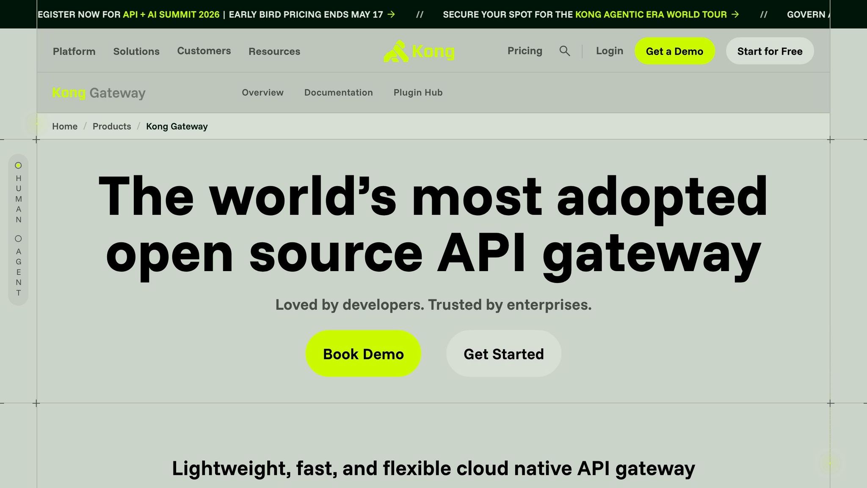Image resolution: width=867 pixels, height=488 pixels.
Task: Go to the Pricing page
Action: tap(525, 51)
